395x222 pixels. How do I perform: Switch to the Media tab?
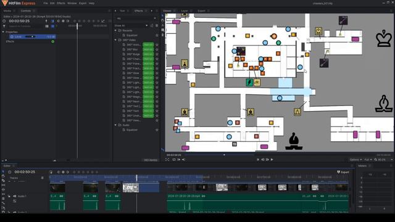7,11
